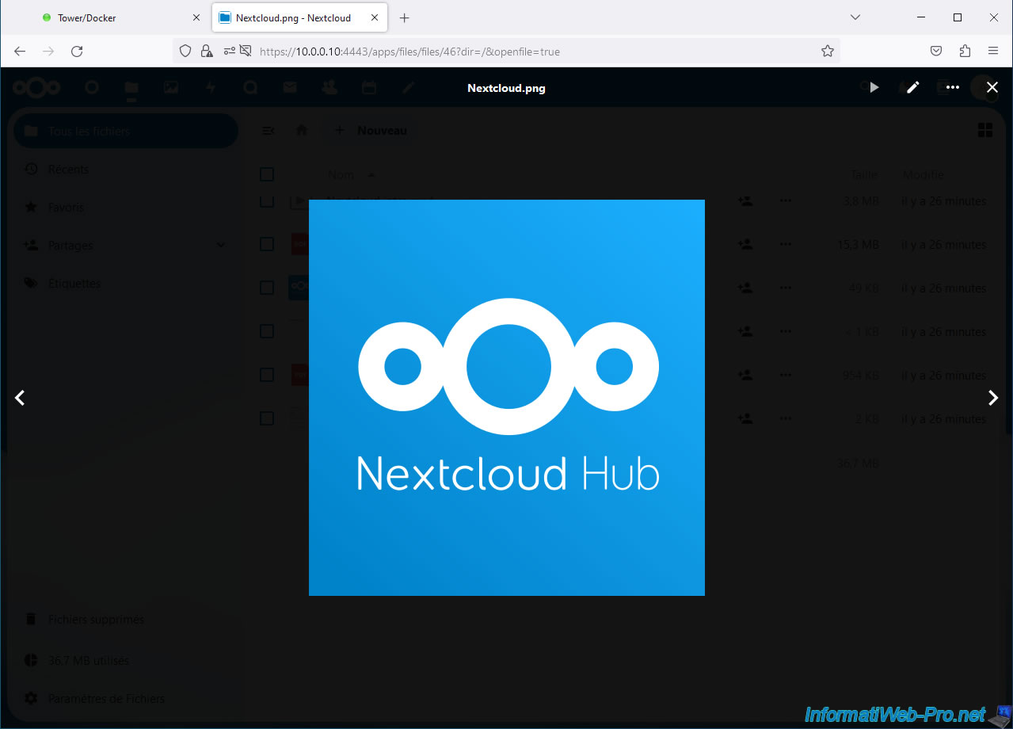
Task: Switch to the Tower/Docker tab
Action: (111, 17)
